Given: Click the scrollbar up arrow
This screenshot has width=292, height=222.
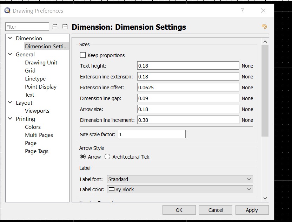Looking at the screenshot, I should click(x=265, y=41).
